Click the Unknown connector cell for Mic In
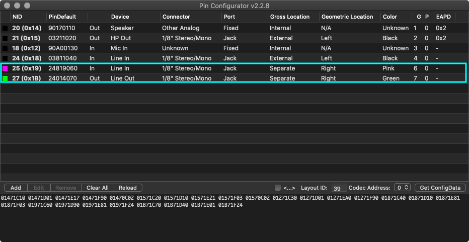This screenshot has width=469, height=242. coord(175,48)
